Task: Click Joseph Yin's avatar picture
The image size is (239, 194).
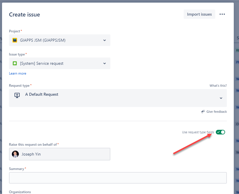Action: [x=15, y=154]
